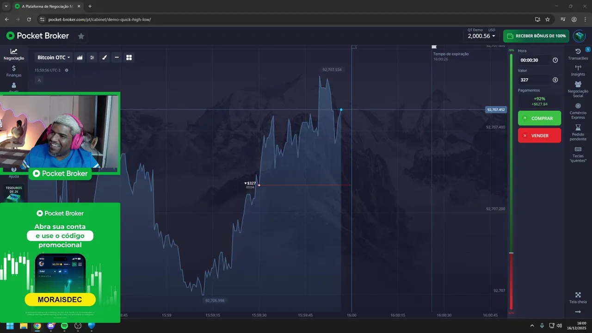This screenshot has height=333, width=592.
Task: Open the indicators settings icon
Action: coord(92,57)
